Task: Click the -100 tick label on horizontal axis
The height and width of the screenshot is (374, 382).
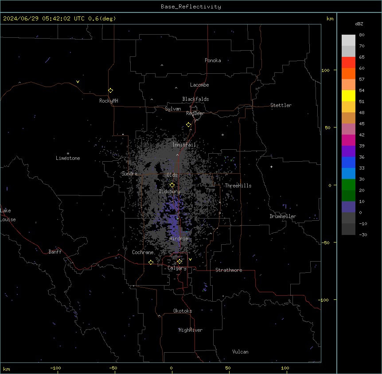Action: tap(55, 368)
